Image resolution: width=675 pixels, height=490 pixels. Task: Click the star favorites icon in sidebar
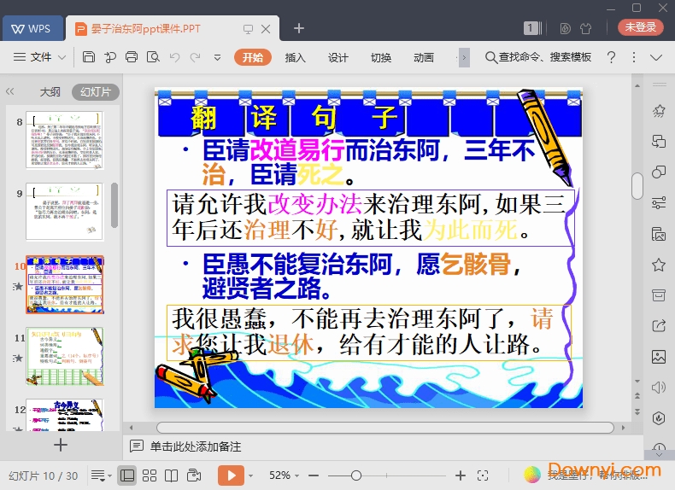[658, 265]
